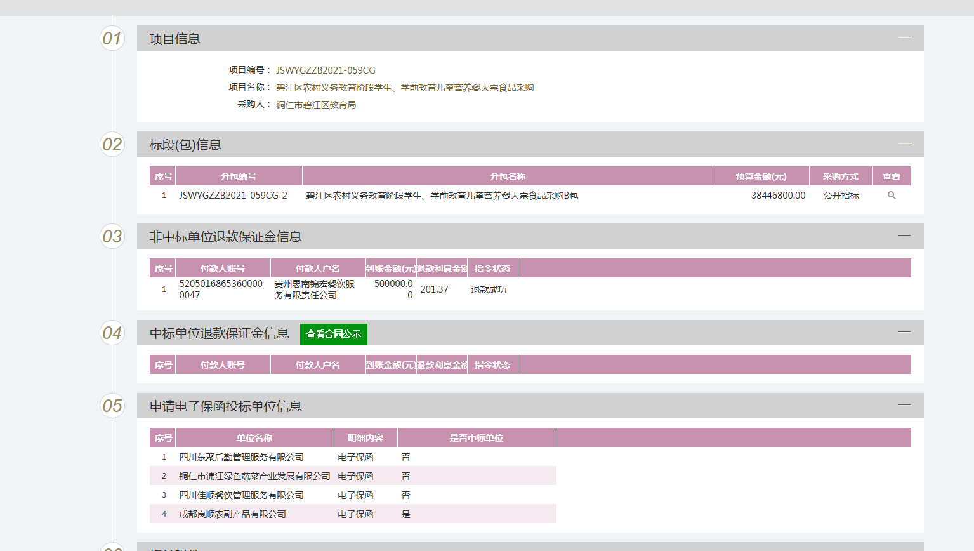Click the 分包名称 column header
Image resolution: width=974 pixels, height=551 pixels.
508,176
